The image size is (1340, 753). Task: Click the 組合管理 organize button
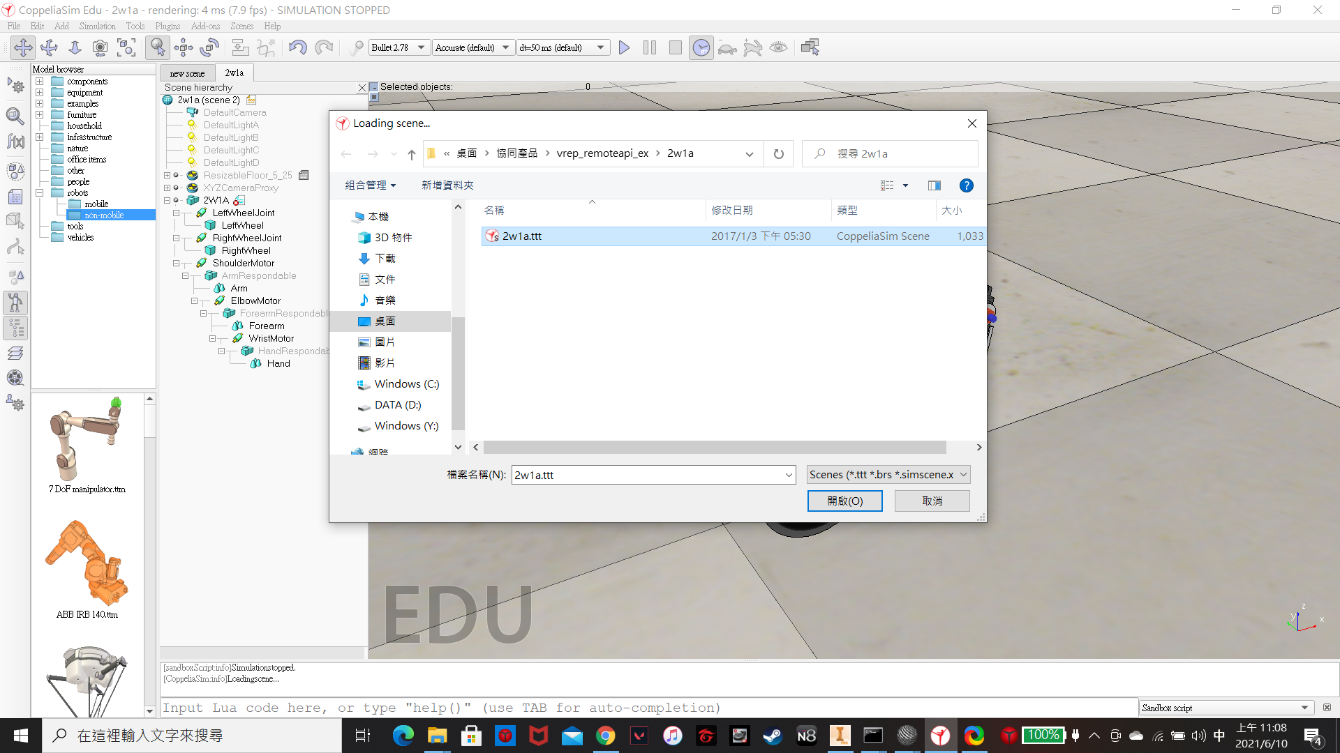[371, 185]
